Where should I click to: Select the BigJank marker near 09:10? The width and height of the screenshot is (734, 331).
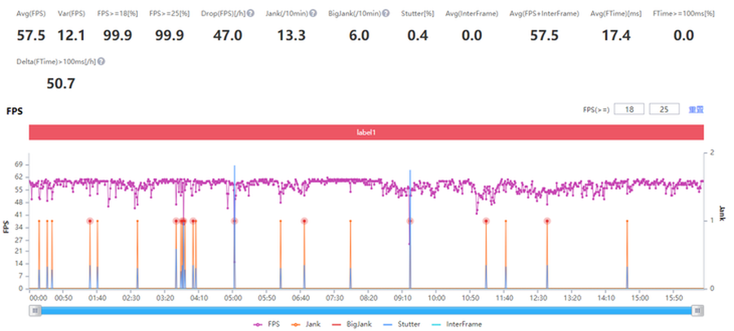tap(409, 220)
